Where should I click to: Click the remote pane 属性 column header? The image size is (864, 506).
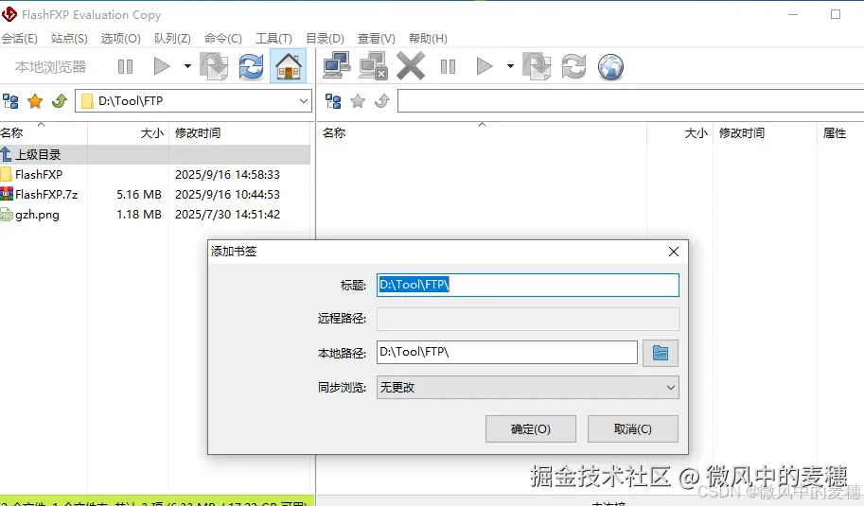click(x=839, y=132)
